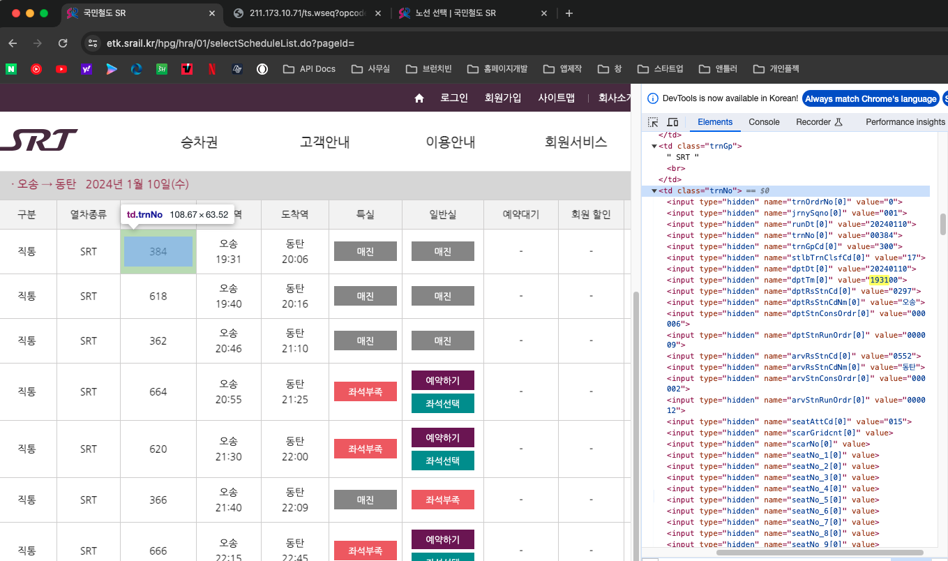Open the red V bookmark icon
The image size is (948, 561).
coord(187,69)
